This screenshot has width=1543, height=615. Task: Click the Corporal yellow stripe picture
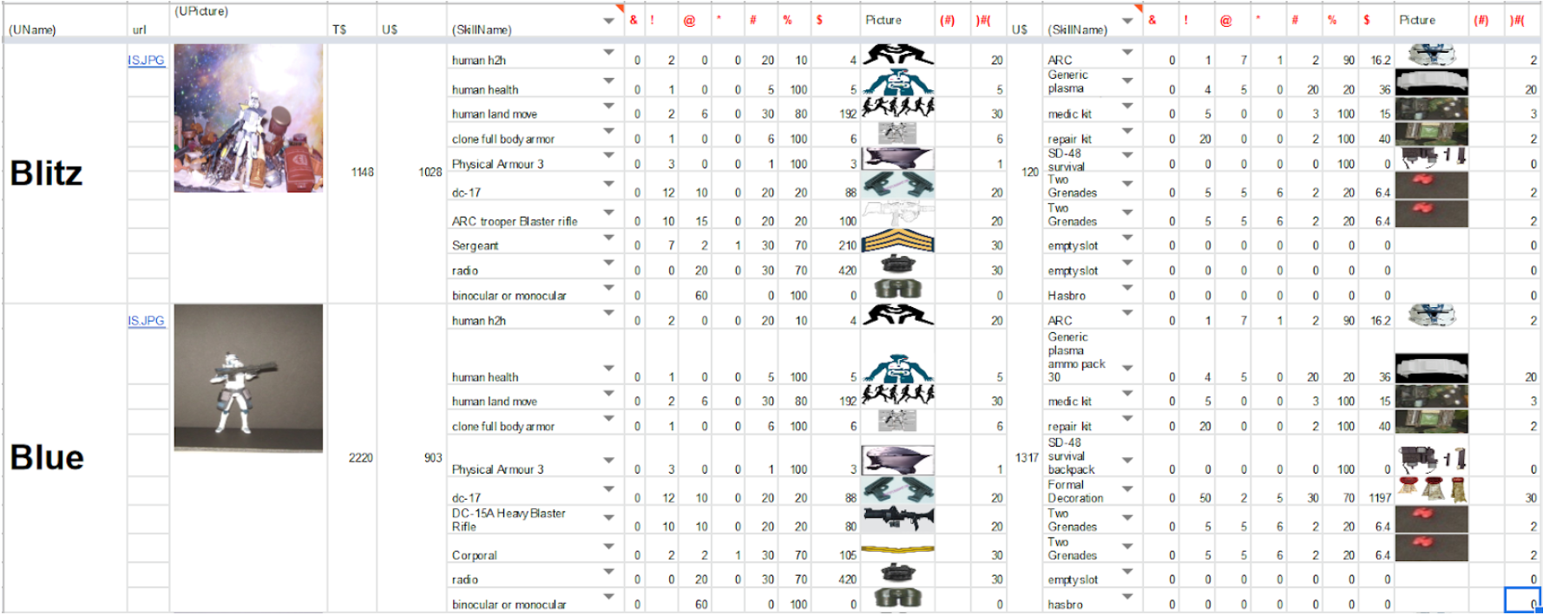pyautogui.click(x=897, y=550)
